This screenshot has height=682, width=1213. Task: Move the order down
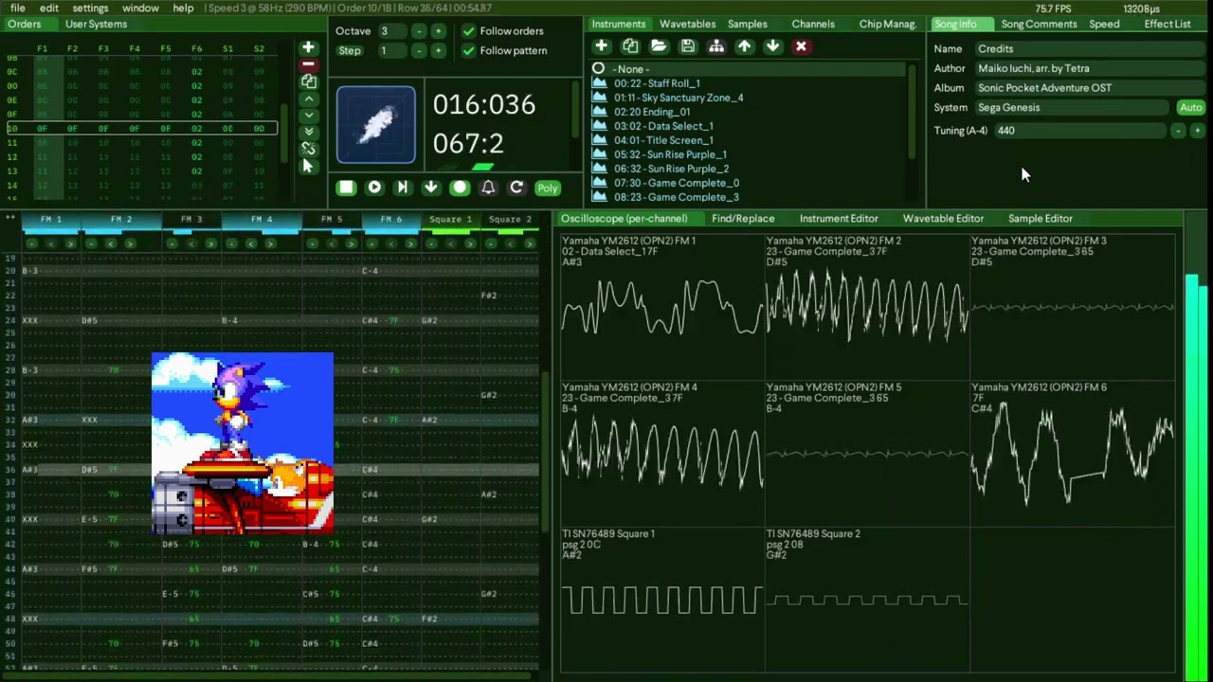point(308,115)
